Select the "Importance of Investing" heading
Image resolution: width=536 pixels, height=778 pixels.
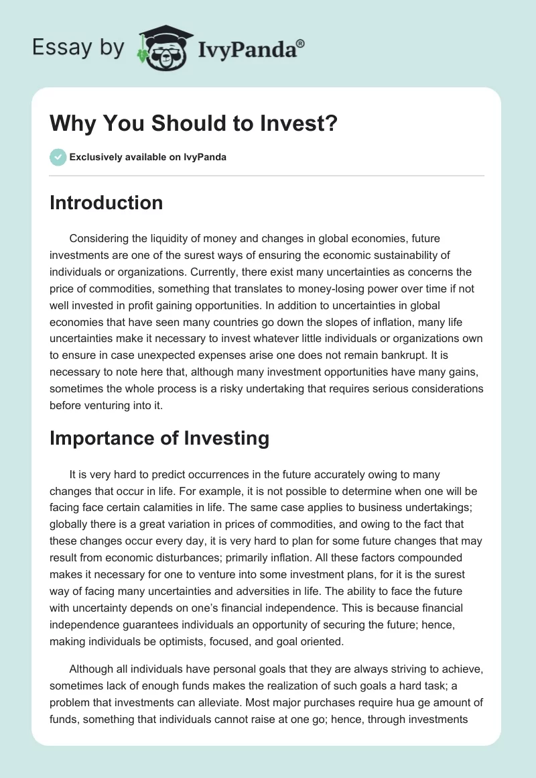(x=159, y=439)
